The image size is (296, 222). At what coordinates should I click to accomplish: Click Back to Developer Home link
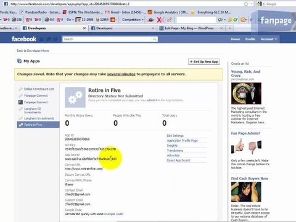click(x=33, y=51)
